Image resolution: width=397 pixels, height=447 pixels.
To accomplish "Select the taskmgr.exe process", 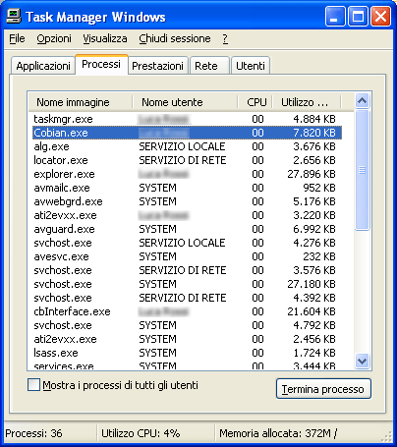I will coord(187,119).
